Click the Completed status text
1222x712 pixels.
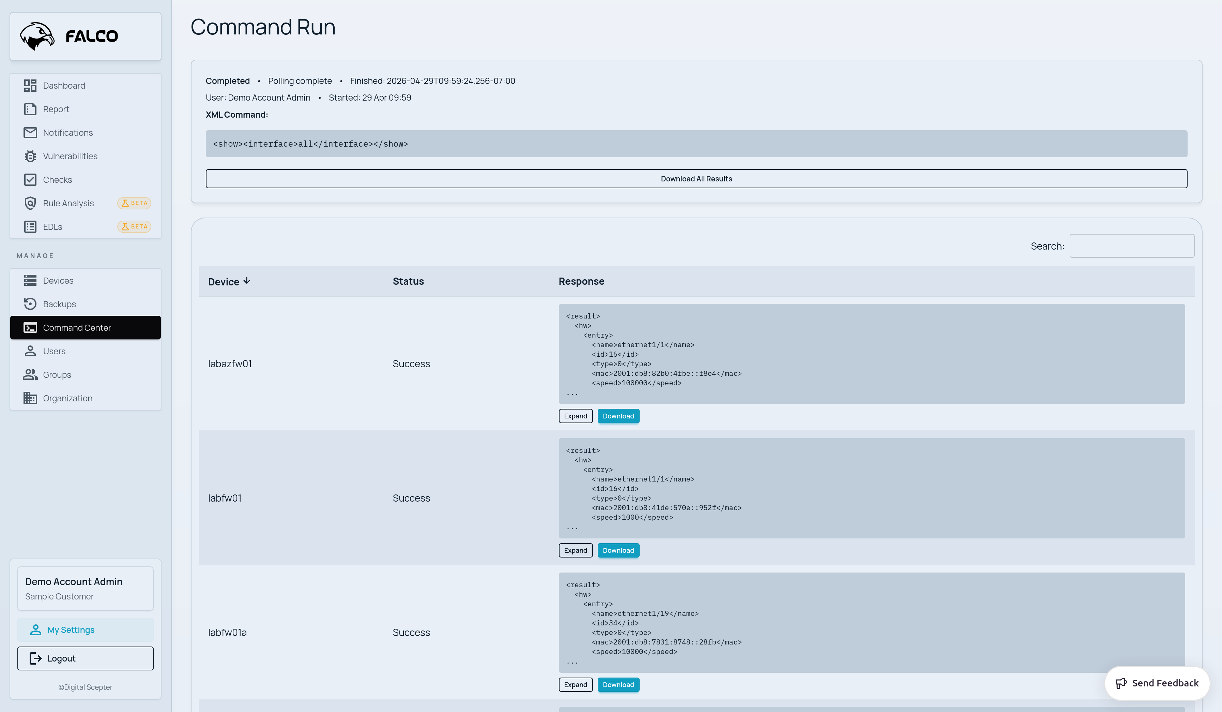[x=227, y=81]
